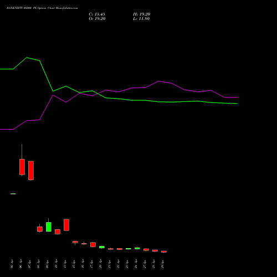The height and width of the screenshot is (277, 277).
Task: Click the 20 Apr date label
Action: click(100, 264)
